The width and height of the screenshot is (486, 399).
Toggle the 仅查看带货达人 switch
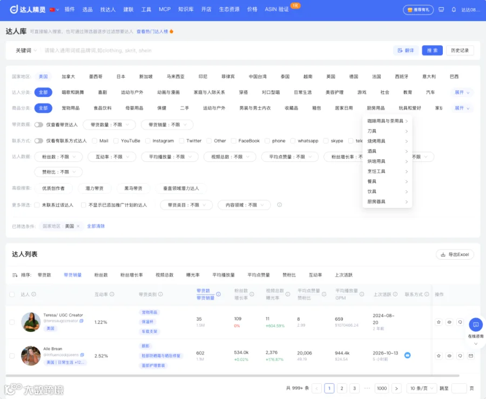point(39,125)
